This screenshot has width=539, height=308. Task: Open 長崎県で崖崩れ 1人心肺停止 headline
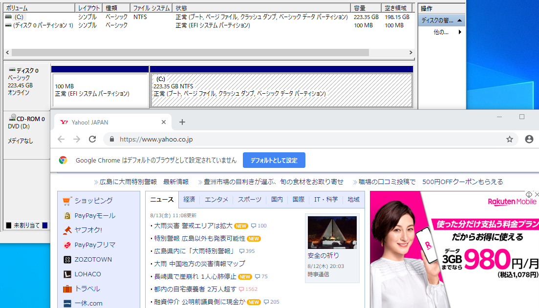pos(195,276)
